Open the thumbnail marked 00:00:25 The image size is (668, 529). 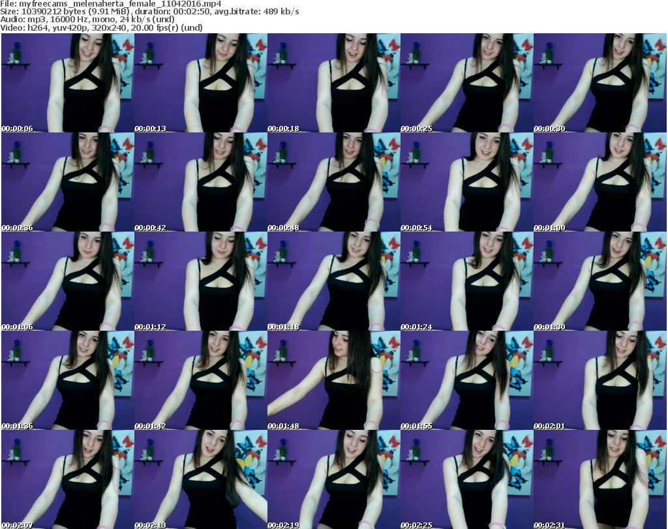click(467, 83)
